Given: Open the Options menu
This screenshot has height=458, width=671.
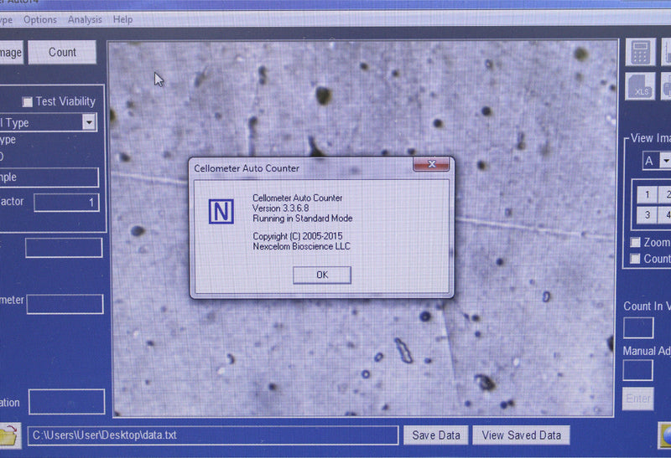Looking at the screenshot, I should [x=40, y=19].
